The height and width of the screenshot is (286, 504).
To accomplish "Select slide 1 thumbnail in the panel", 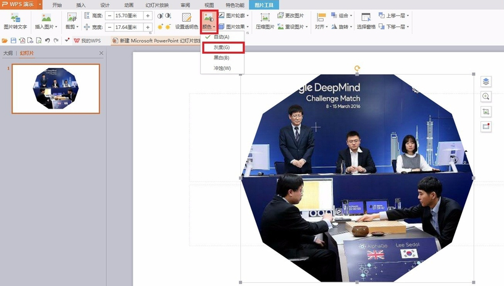I will (56, 89).
